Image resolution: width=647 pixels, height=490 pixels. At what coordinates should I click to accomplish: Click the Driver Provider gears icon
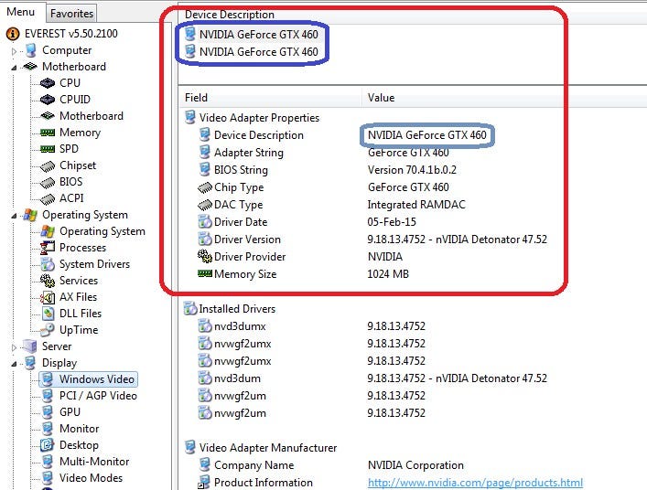point(205,256)
